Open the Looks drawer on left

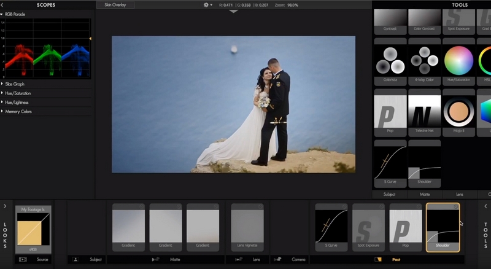tap(6, 206)
